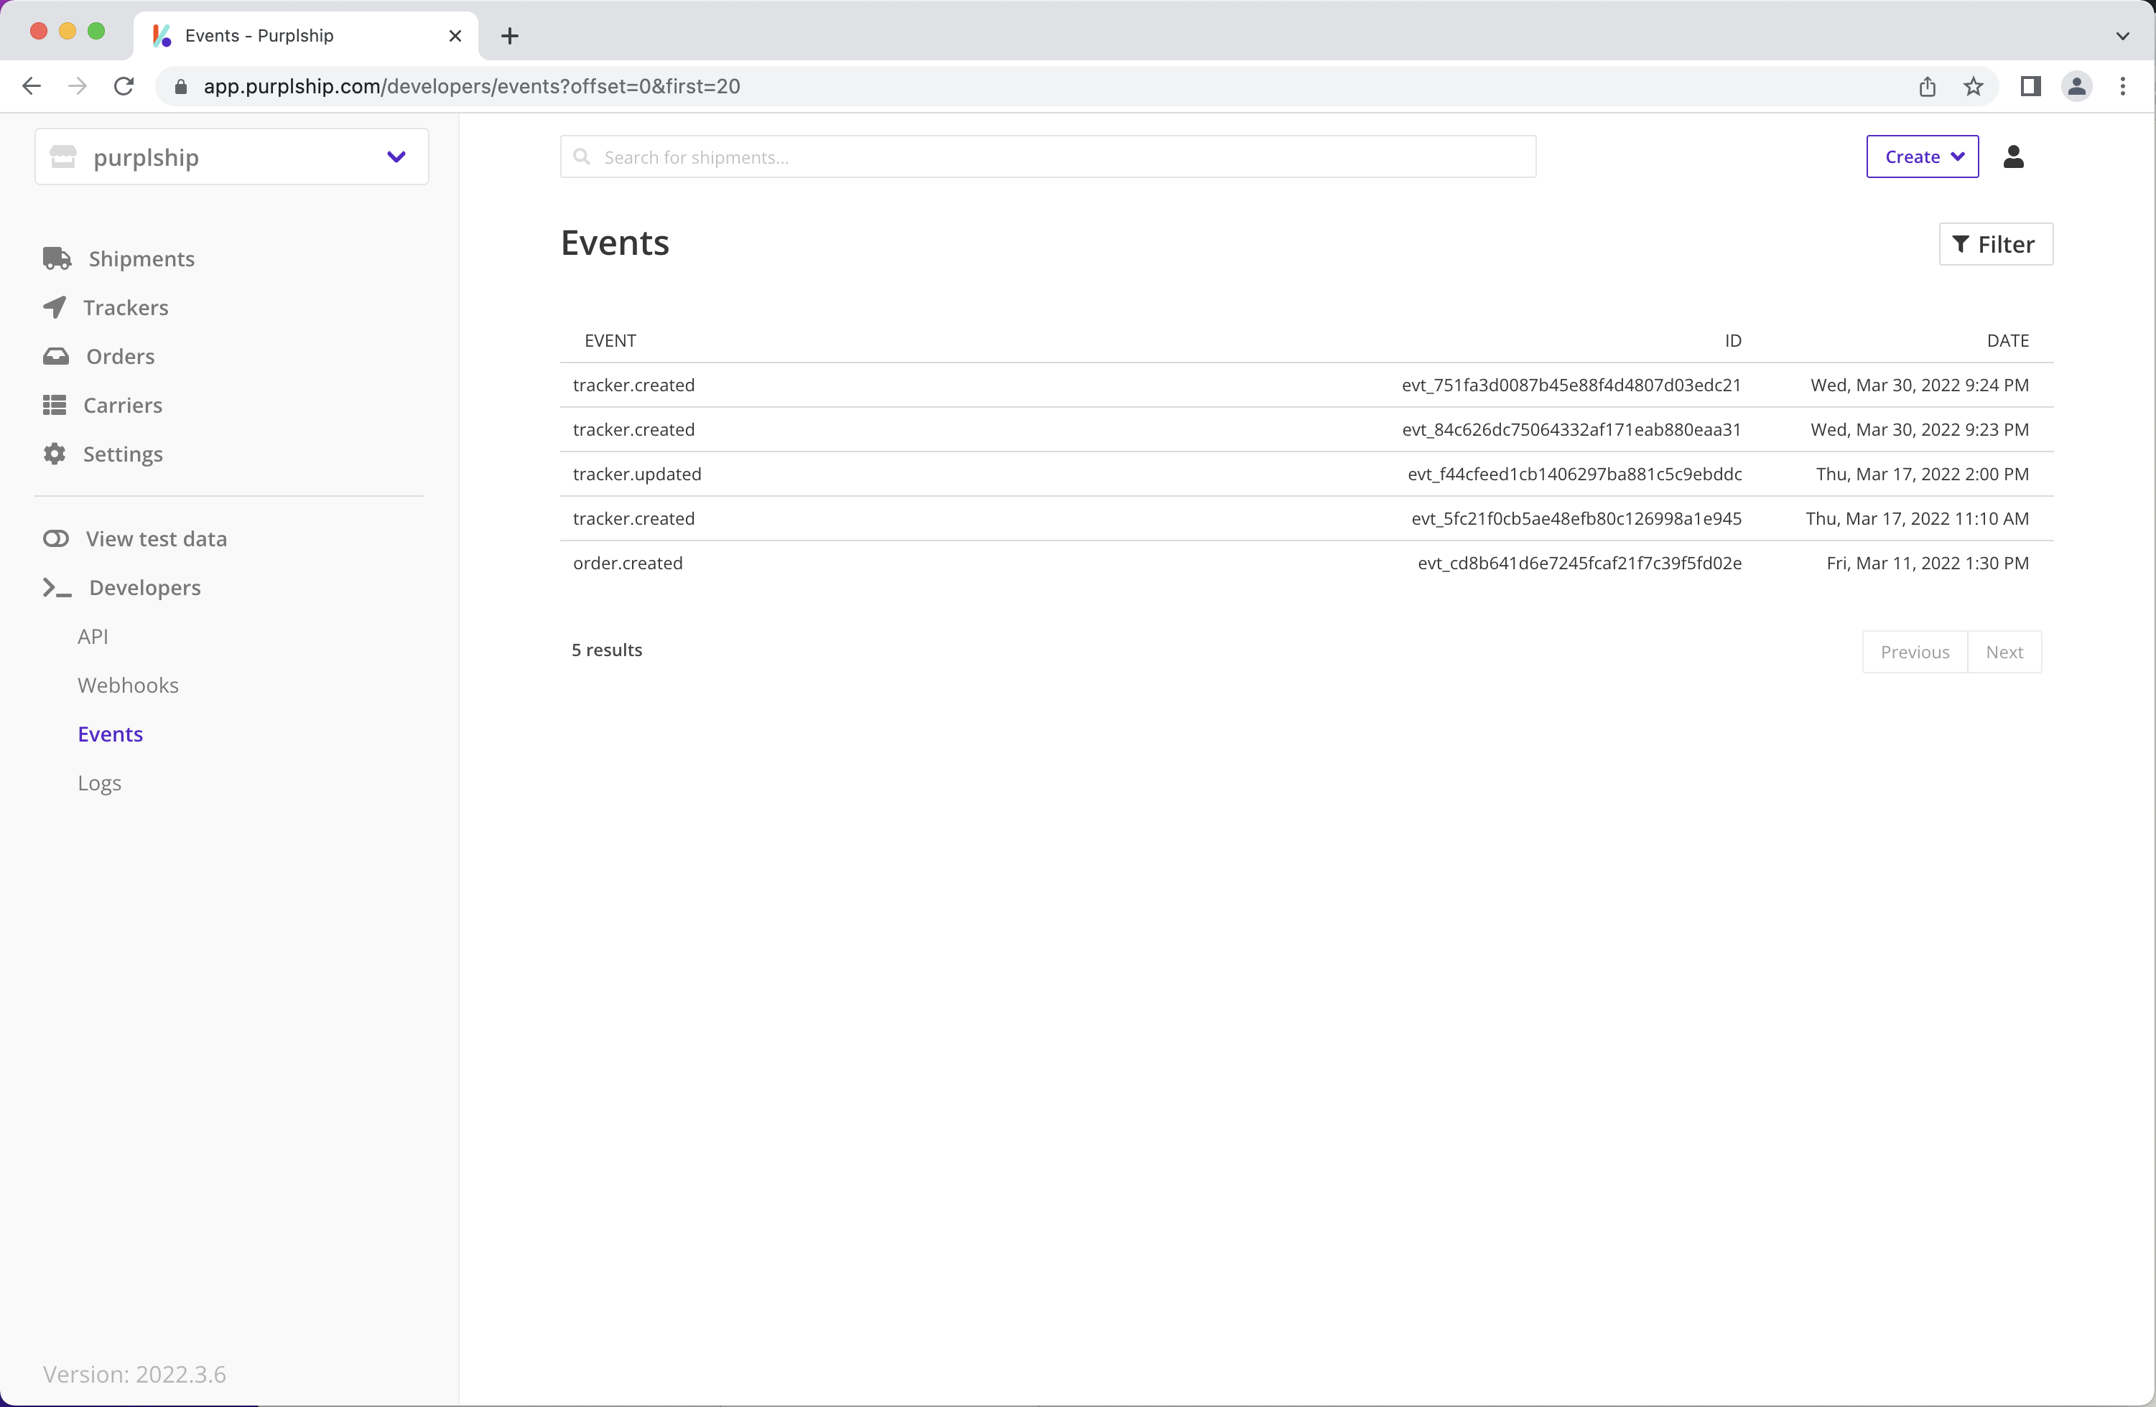Open the order.created event row
2156x1407 pixels.
coord(1306,564)
